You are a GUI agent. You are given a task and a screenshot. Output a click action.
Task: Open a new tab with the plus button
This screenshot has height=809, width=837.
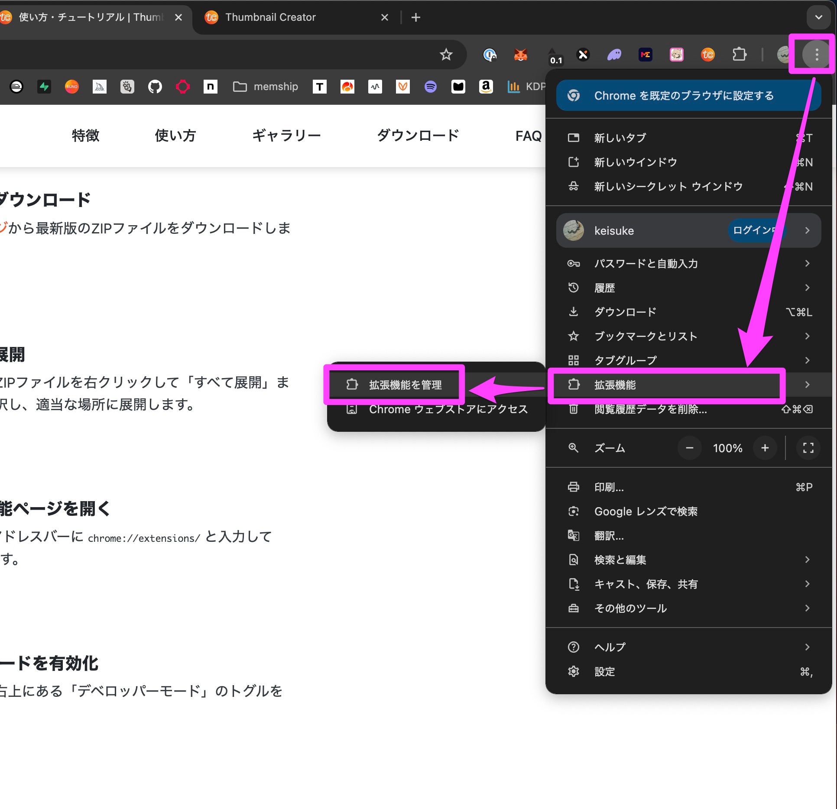pyautogui.click(x=415, y=17)
